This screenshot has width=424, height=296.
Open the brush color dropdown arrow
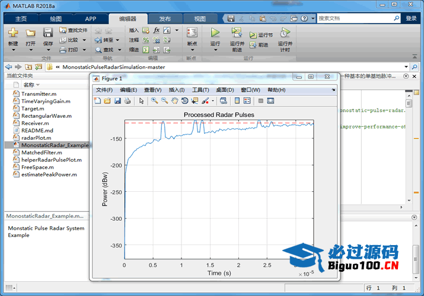(213, 101)
